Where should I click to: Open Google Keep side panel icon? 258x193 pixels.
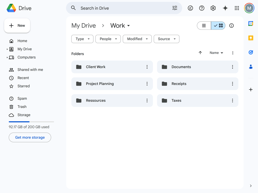tap(251, 38)
